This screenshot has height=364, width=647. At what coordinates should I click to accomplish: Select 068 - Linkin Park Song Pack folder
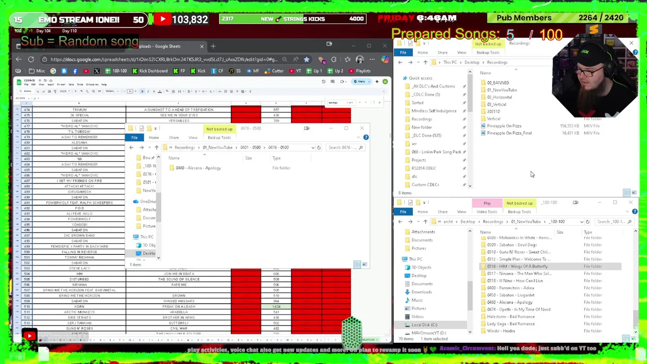point(436,152)
